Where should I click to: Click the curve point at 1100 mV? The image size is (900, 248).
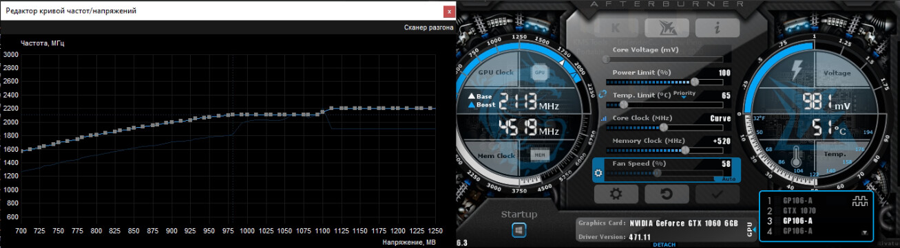(323, 112)
